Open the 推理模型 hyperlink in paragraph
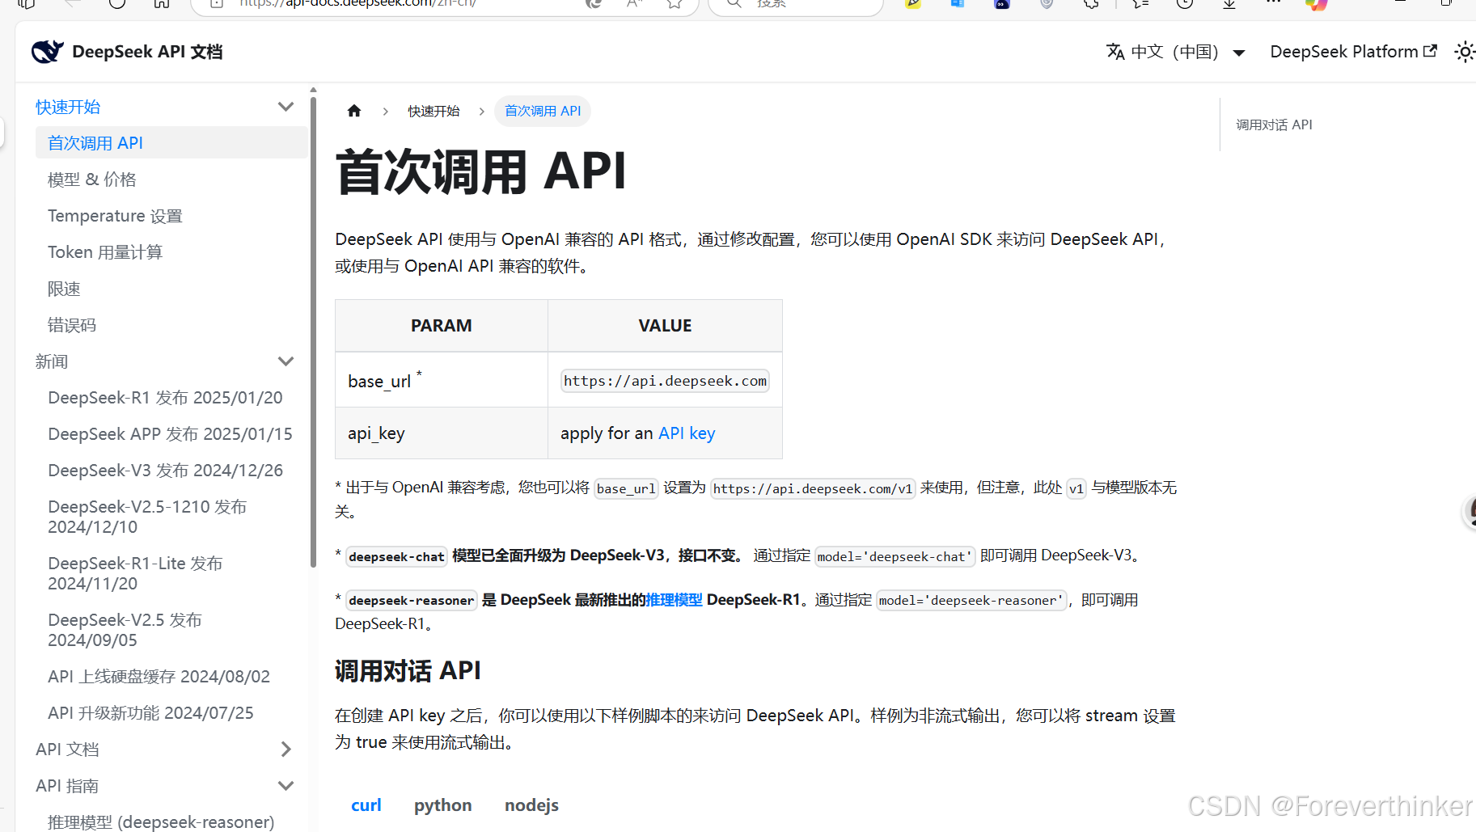The height and width of the screenshot is (832, 1476). pos(674,600)
